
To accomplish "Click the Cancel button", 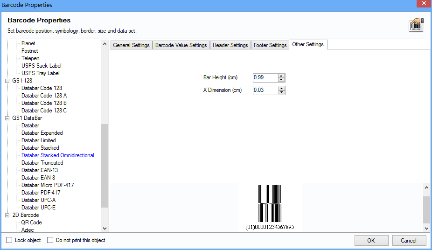I will [x=409, y=240].
